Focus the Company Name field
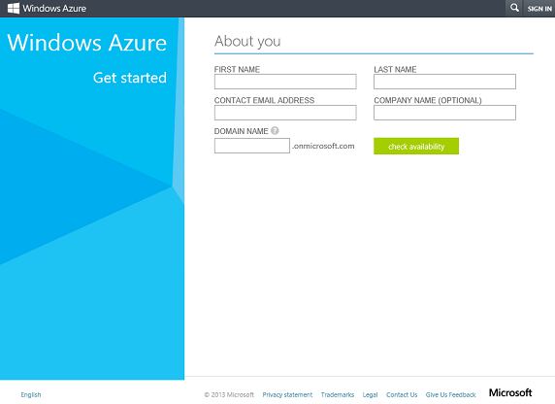 (x=444, y=113)
